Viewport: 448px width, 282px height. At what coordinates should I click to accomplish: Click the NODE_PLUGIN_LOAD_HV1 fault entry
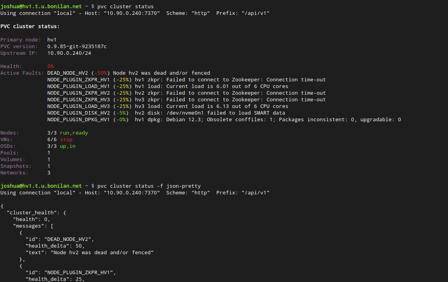pyautogui.click(x=78, y=86)
